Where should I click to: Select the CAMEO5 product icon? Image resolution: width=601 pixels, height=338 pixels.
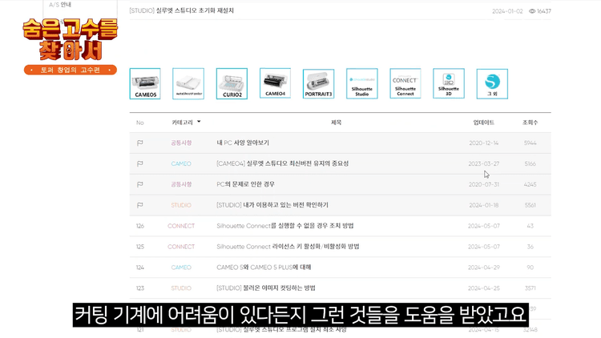click(x=145, y=83)
